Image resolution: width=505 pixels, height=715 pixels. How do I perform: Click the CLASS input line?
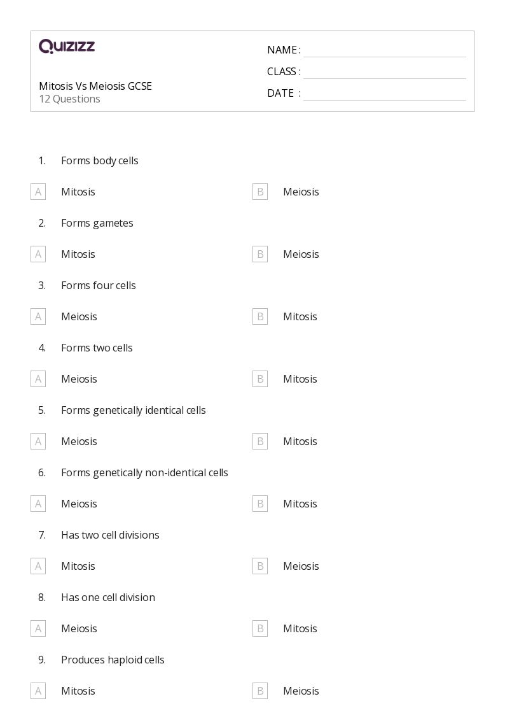(384, 72)
